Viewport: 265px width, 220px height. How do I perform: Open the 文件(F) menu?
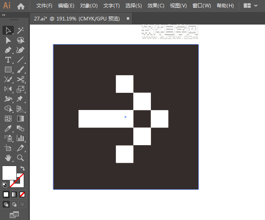click(x=44, y=6)
